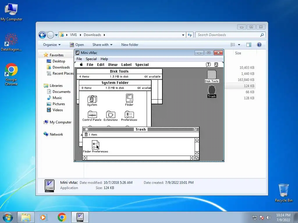
Task: Click the Explorer help icon
Action: click(259, 44)
